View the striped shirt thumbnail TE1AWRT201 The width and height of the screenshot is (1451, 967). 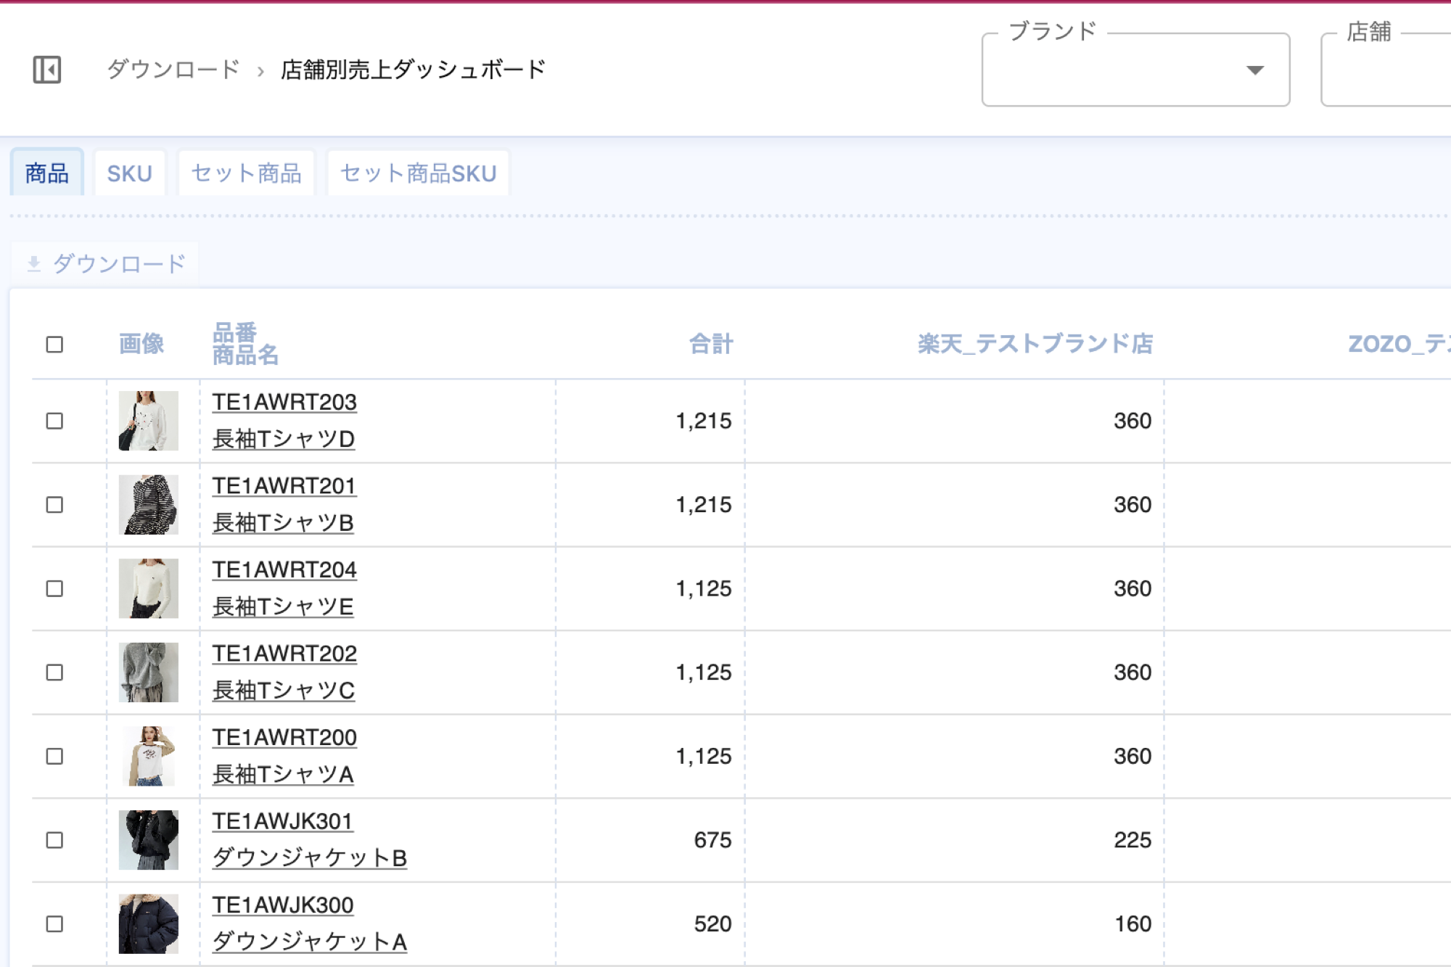148,505
